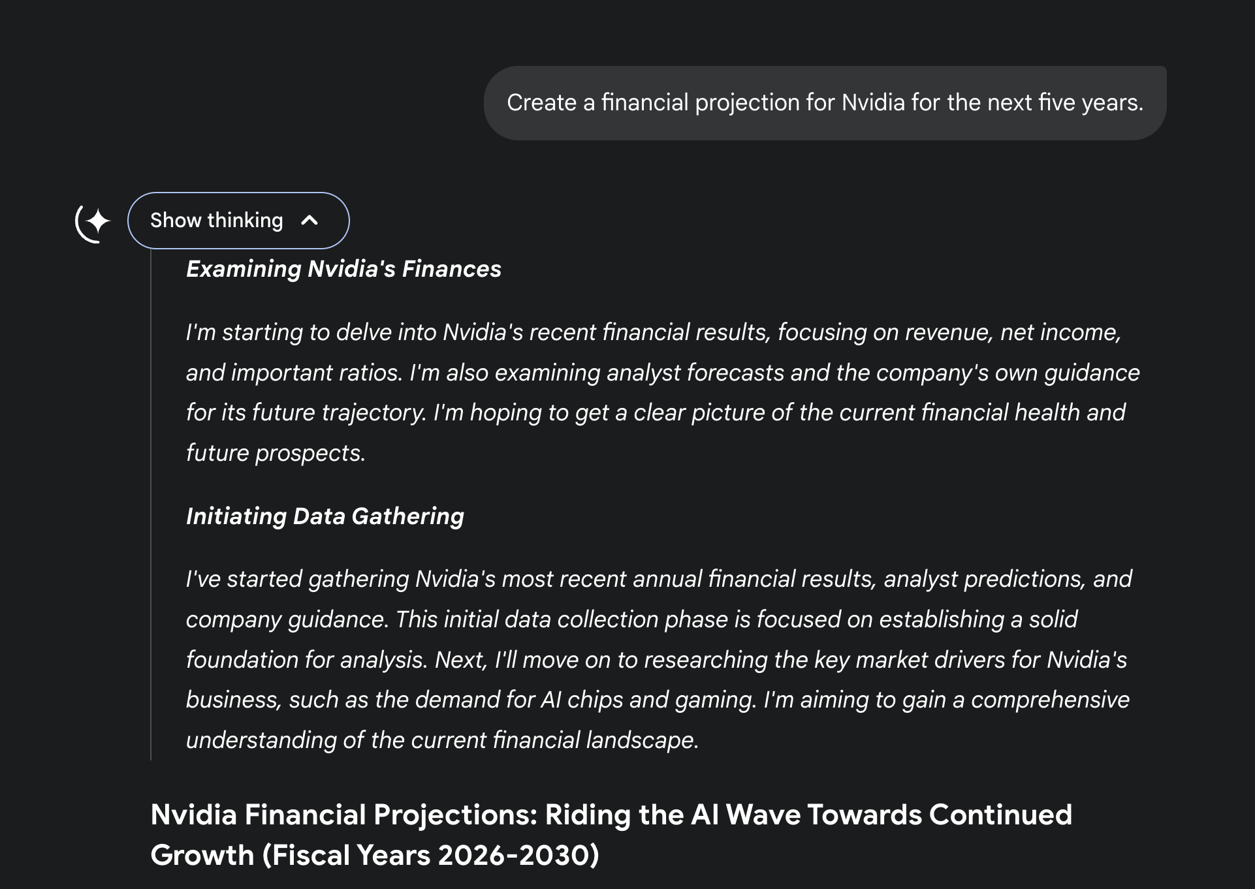
Task: Click the phrase 'future prospects.' in thinking
Action: [276, 453]
